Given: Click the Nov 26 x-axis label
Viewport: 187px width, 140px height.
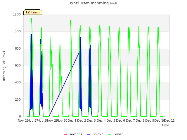Looking at the screenshot, I should click(x=23, y=120).
